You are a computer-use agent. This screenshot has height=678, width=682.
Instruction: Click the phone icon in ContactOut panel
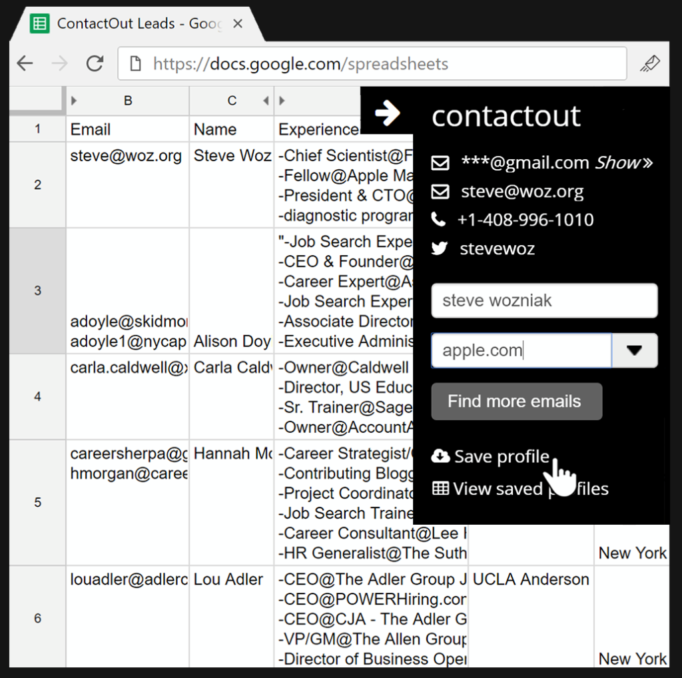(x=438, y=220)
